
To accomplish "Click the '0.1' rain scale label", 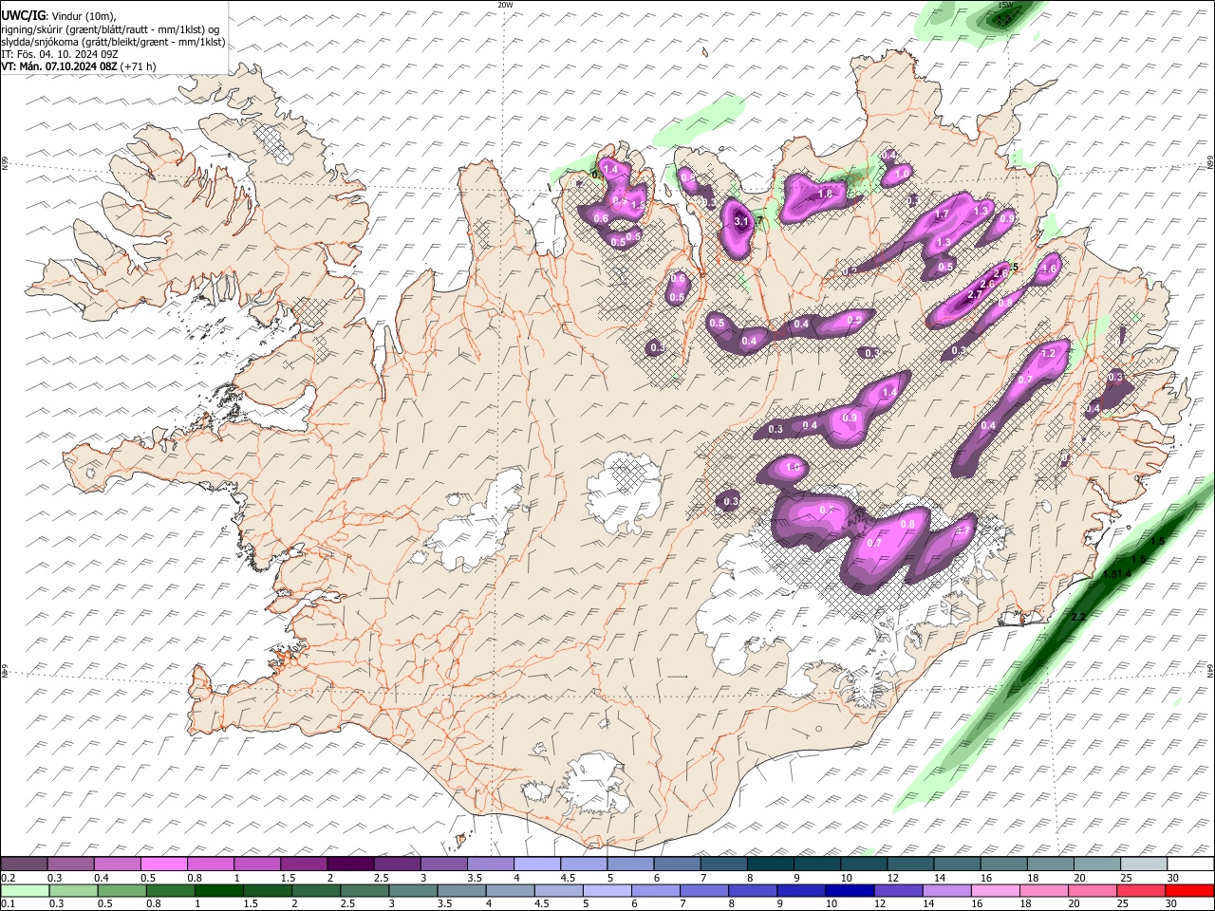I will [7, 904].
